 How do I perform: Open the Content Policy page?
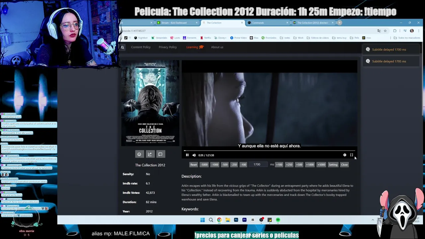click(141, 47)
